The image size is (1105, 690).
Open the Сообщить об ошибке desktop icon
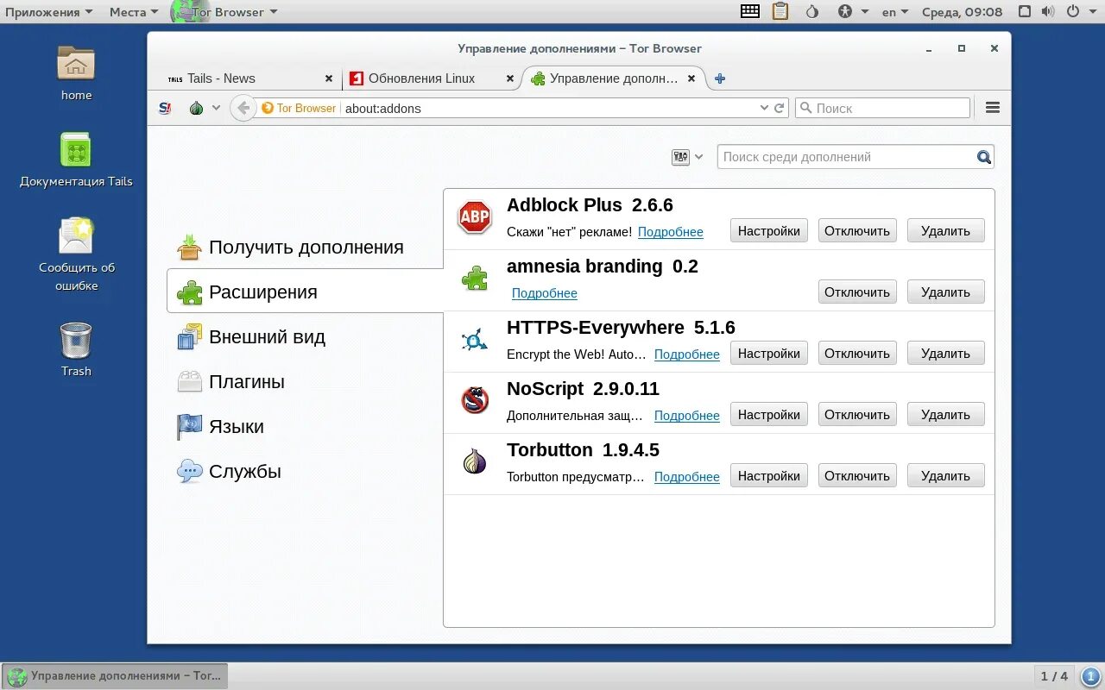pos(76,254)
